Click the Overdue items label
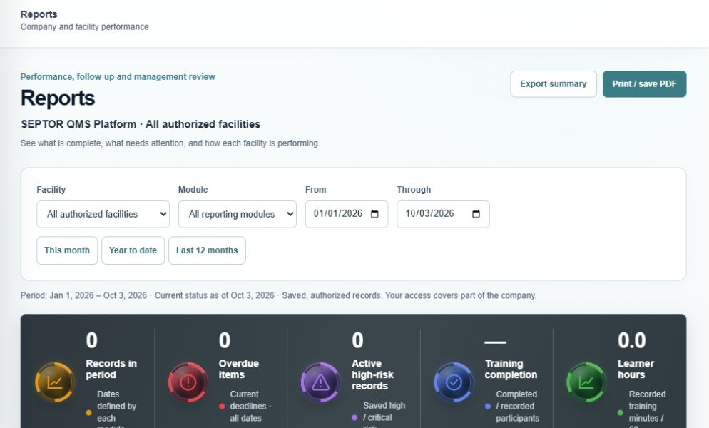Image resolution: width=709 pixels, height=428 pixels. (239, 370)
